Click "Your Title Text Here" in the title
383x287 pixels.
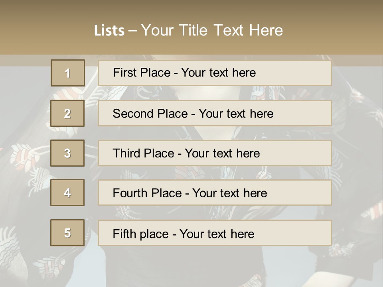click(x=212, y=30)
